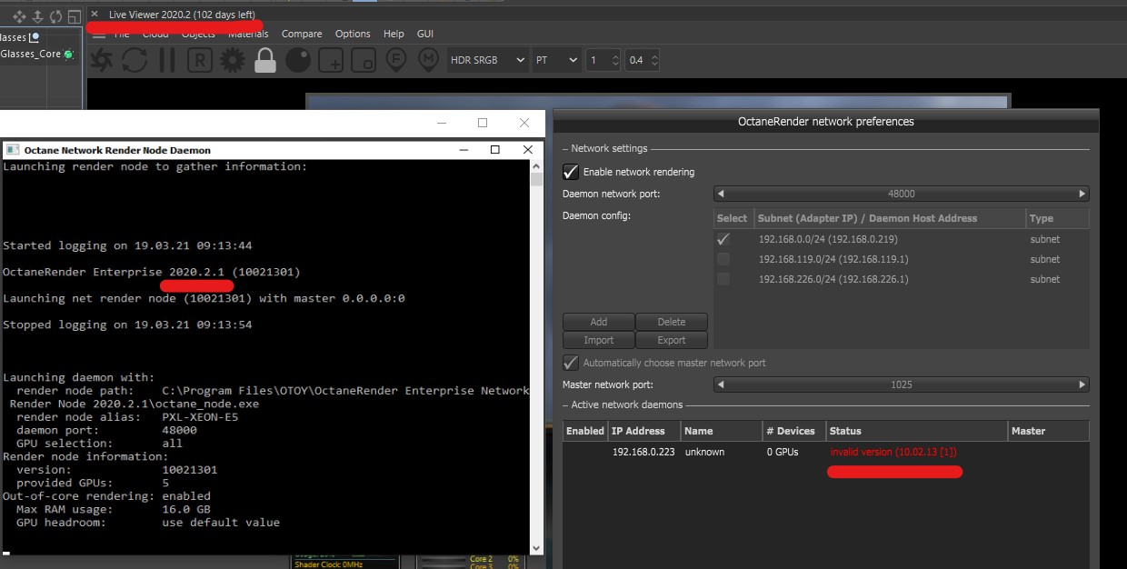Open the Help menu
The image size is (1127, 569).
394,34
